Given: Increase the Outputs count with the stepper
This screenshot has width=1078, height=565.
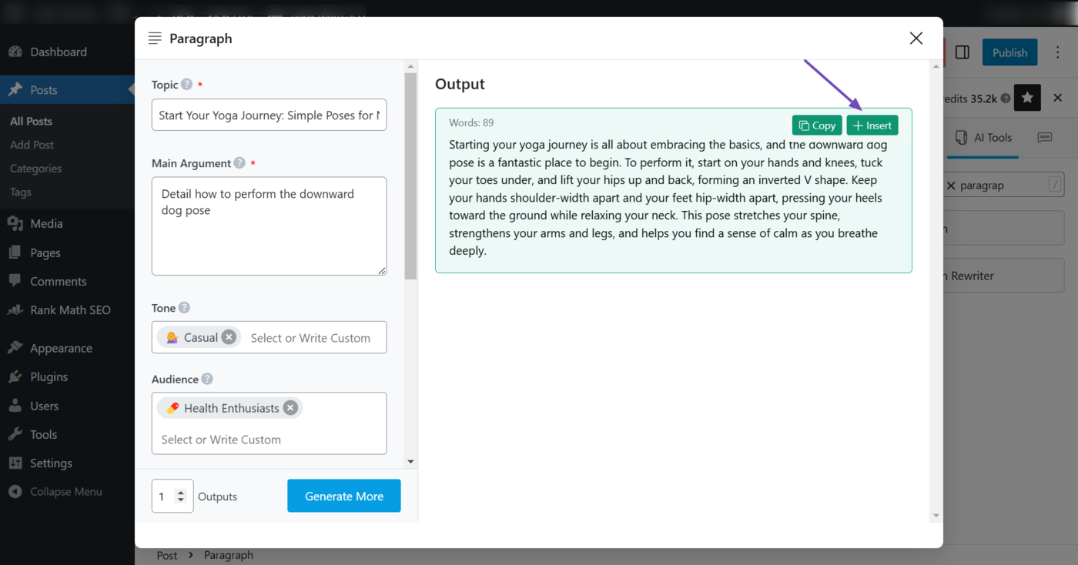Looking at the screenshot, I should point(179,491).
